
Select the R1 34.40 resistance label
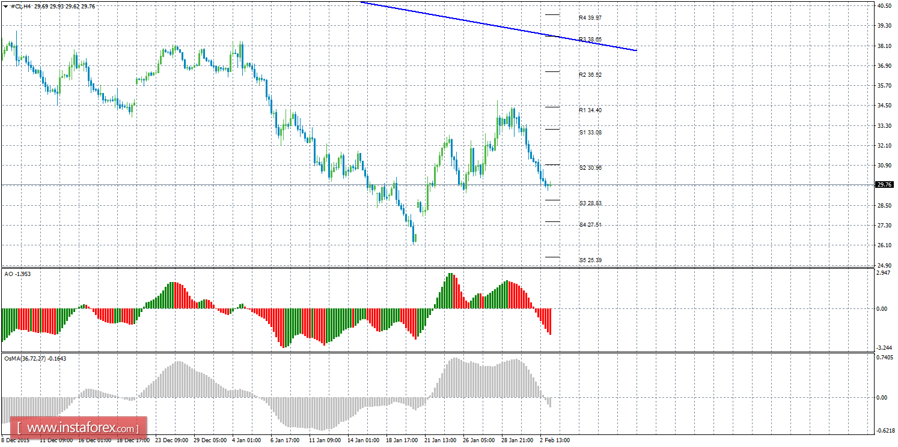coord(590,110)
